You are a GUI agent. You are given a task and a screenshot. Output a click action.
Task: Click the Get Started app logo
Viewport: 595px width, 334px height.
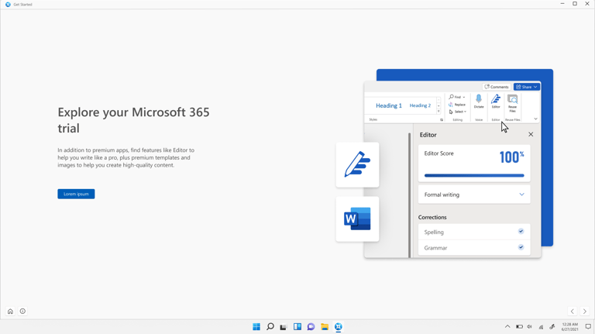click(x=8, y=4)
